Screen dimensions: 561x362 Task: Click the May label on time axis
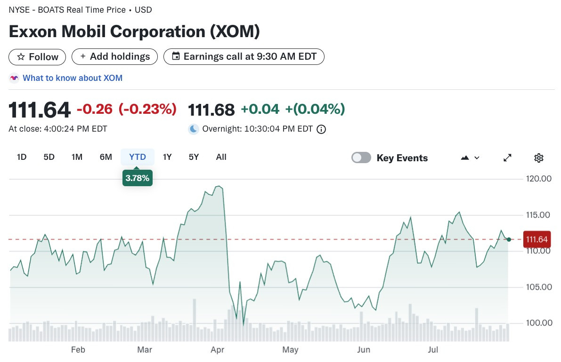click(x=290, y=350)
